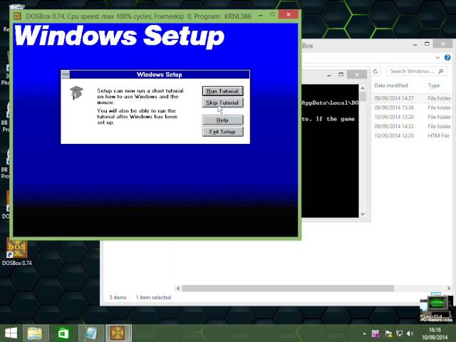Close the DOSBox window
This screenshot has width=456, height=342.
[288, 14]
